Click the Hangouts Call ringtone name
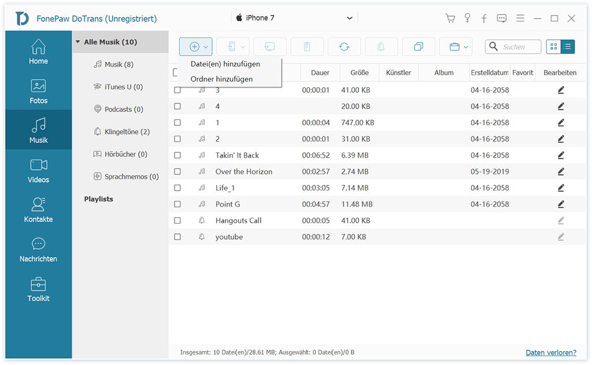This screenshot has height=365, width=592. pyautogui.click(x=238, y=221)
